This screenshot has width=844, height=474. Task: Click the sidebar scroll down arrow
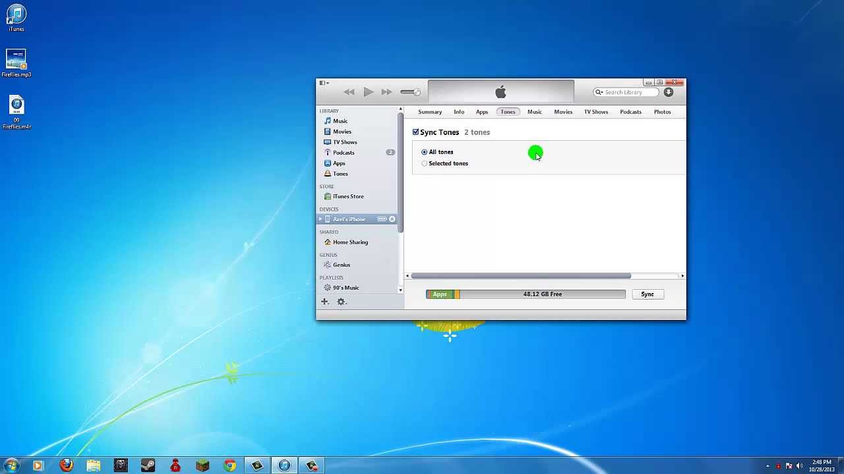(x=400, y=290)
